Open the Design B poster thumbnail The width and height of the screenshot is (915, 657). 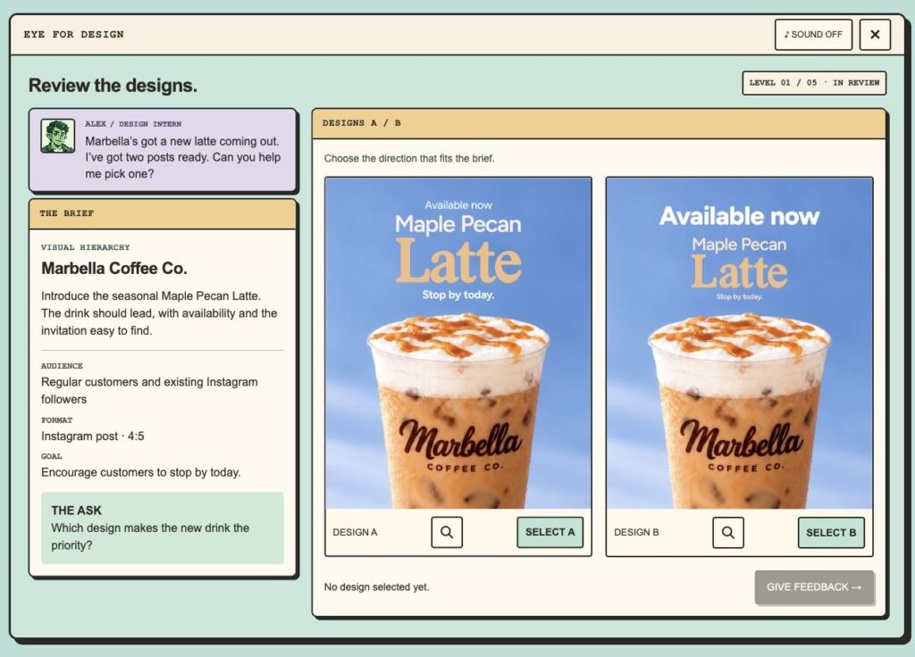pyautogui.click(x=739, y=344)
